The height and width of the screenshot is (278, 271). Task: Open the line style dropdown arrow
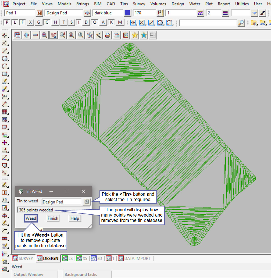pyautogui.click(x=254, y=13)
